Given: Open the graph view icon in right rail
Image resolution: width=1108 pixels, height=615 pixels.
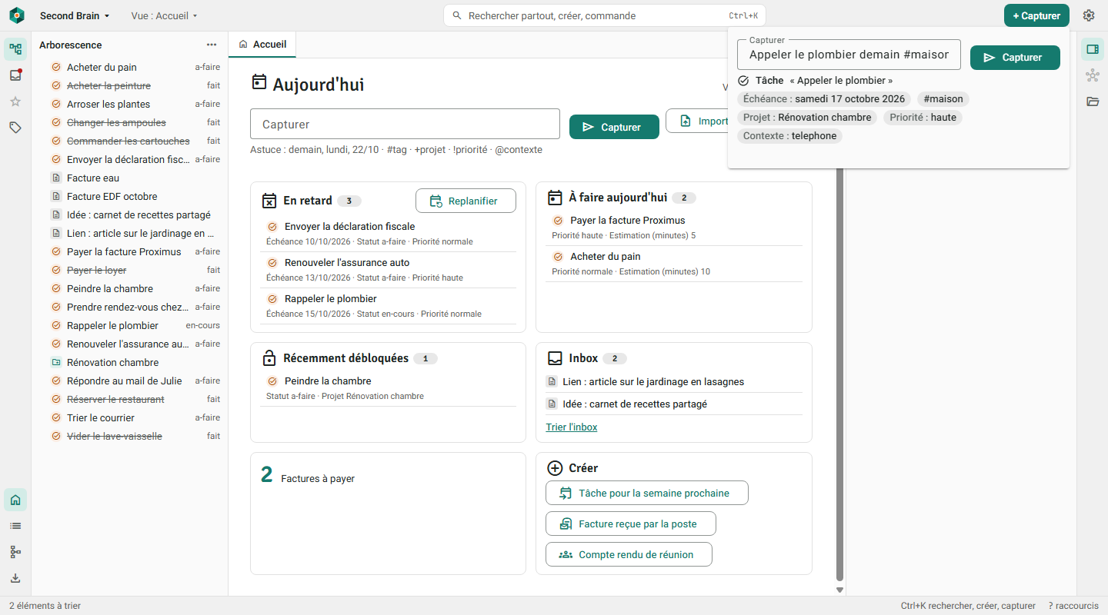Looking at the screenshot, I should (x=1093, y=75).
